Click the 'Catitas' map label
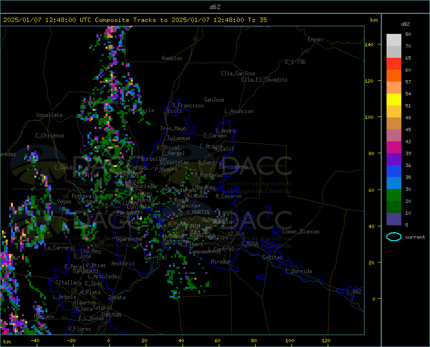Image resolution: width=430 pixels, height=347 pixels. [x=272, y=257]
